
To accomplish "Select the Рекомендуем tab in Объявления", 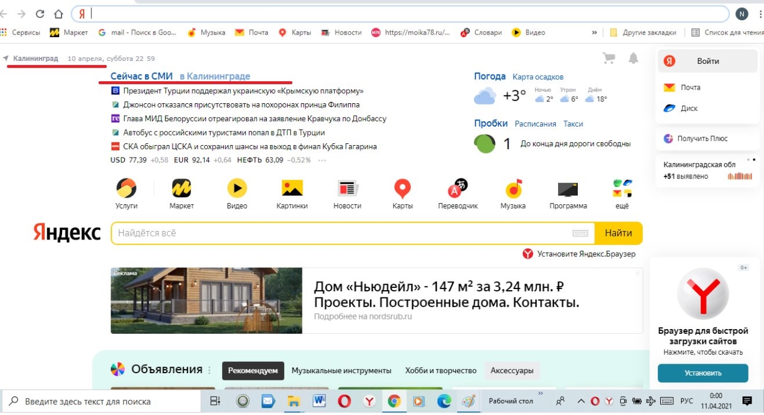I will [x=253, y=371].
